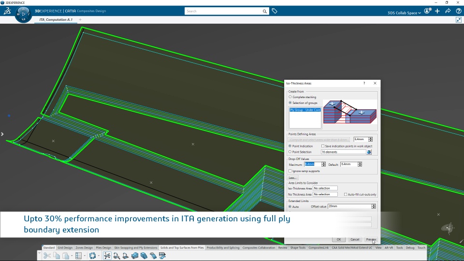Adjust the Default drop-off spinner arrows
Image resolution: width=464 pixels, height=261 pixels.
[360, 164]
